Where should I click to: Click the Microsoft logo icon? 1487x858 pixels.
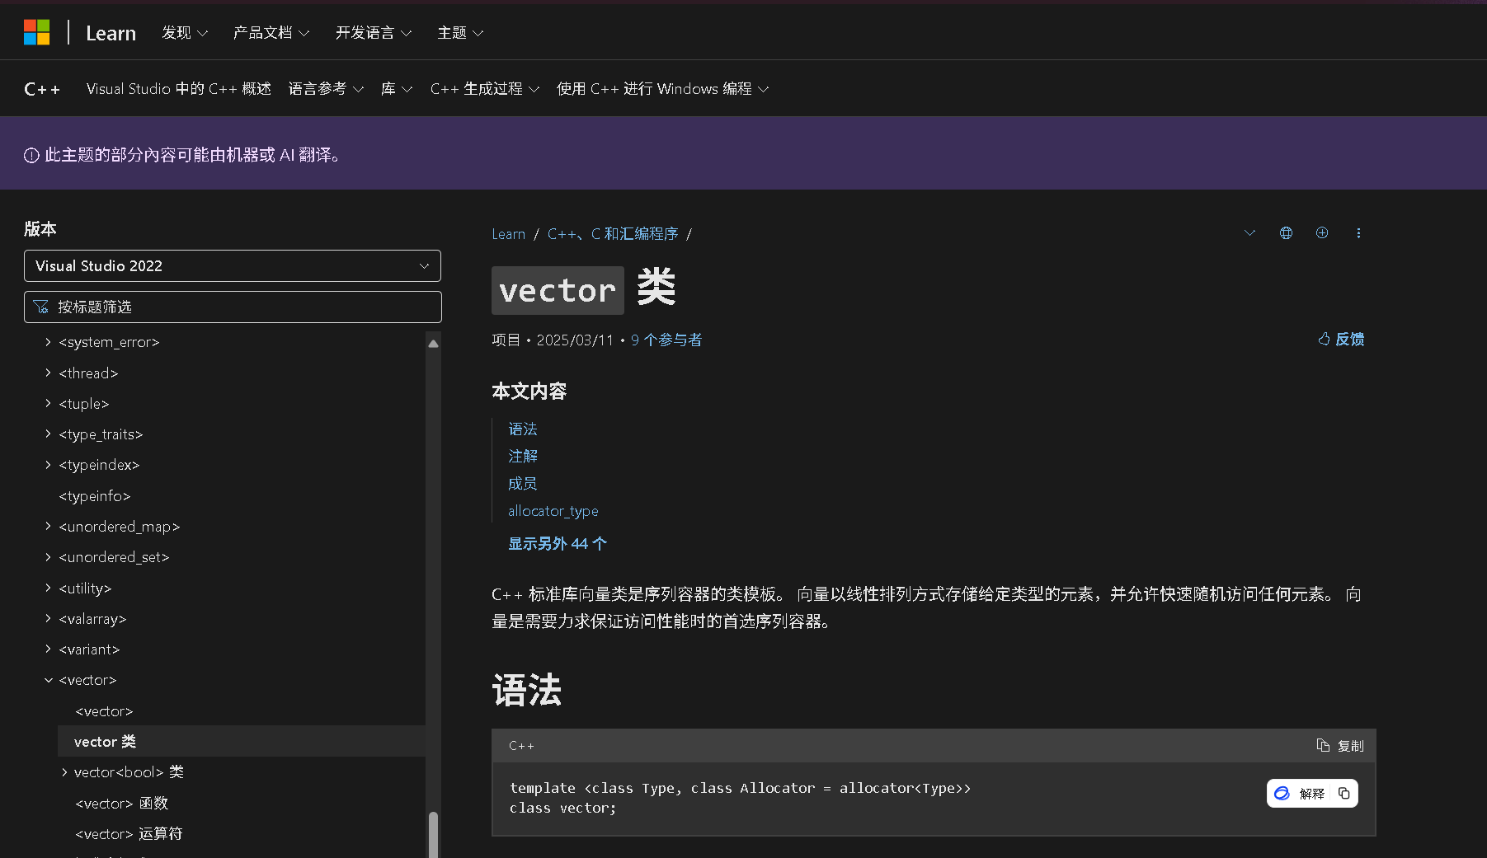pyautogui.click(x=36, y=32)
